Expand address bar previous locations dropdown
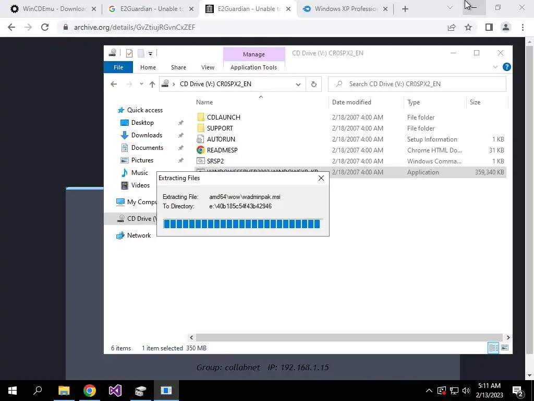Viewport: 534px width, 401px height. (x=298, y=84)
